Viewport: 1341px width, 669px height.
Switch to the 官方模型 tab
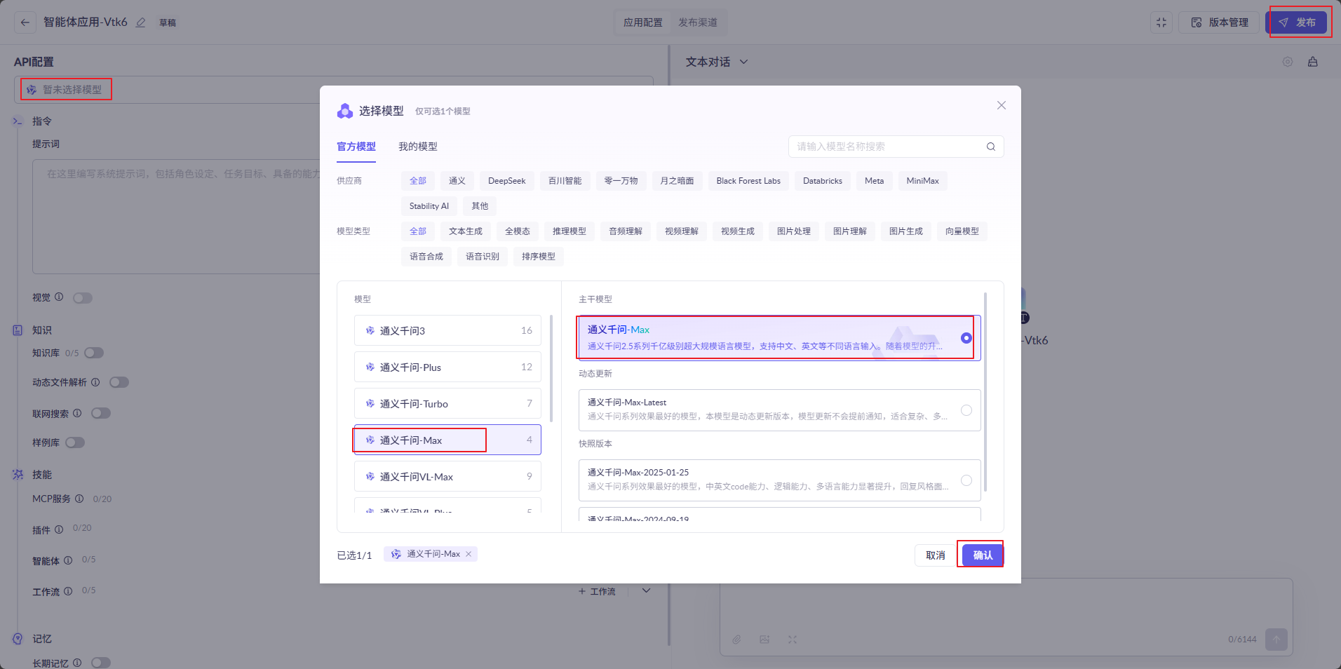coord(356,147)
